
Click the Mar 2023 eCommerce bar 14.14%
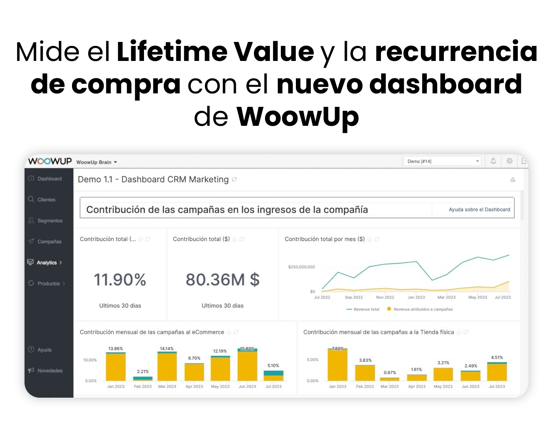coord(167,366)
